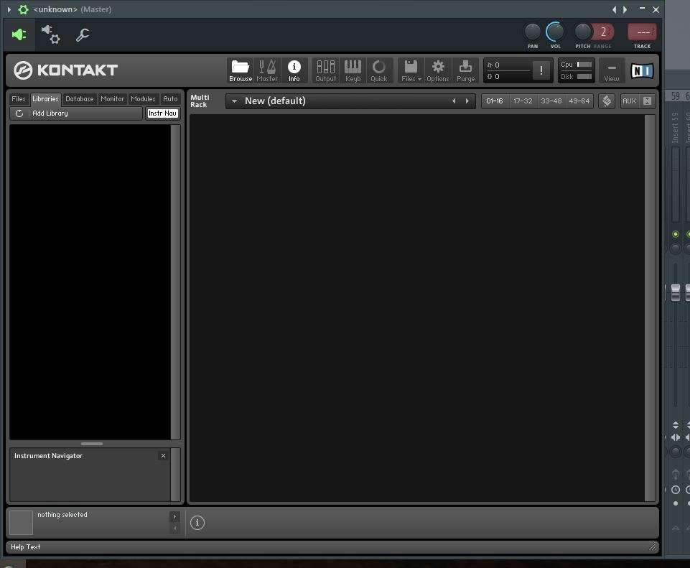The width and height of the screenshot is (690, 568).
Task: Close the Instrument Navigator pane
Action: point(163,455)
